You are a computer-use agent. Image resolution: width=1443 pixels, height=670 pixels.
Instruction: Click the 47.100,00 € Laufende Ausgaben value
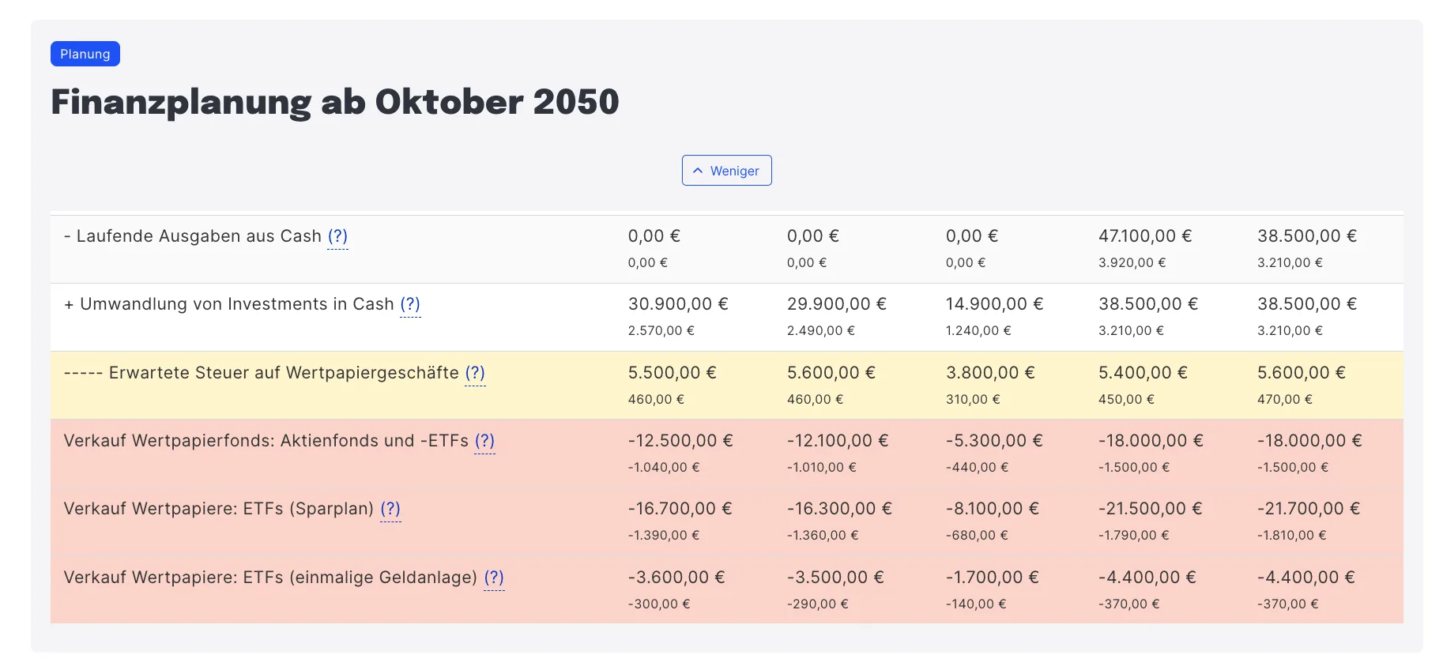[1145, 236]
